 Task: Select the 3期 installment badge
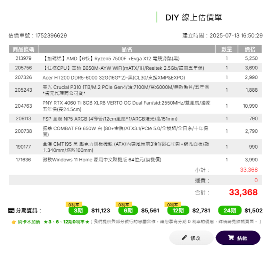(x=78, y=210)
